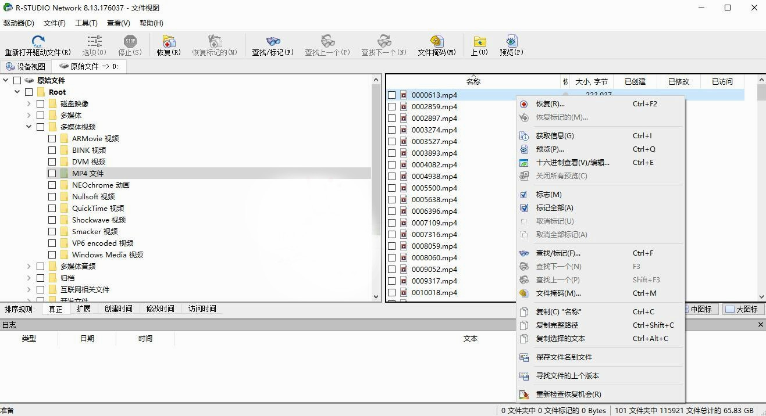Switch to large icons (大图标) view
This screenshot has width=766, height=416.
coord(741,309)
